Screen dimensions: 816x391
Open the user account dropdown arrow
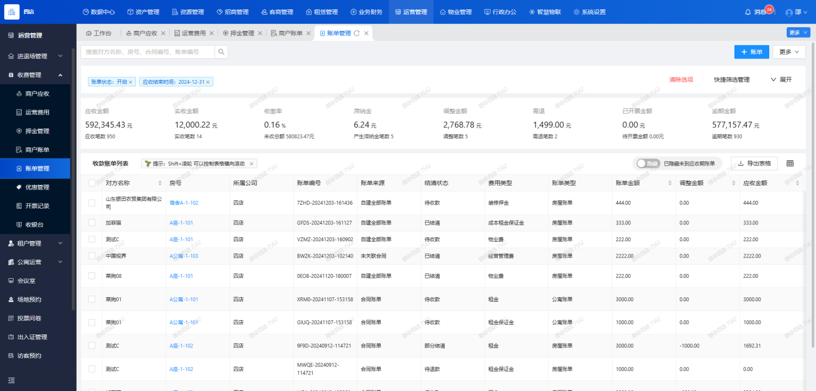click(806, 13)
